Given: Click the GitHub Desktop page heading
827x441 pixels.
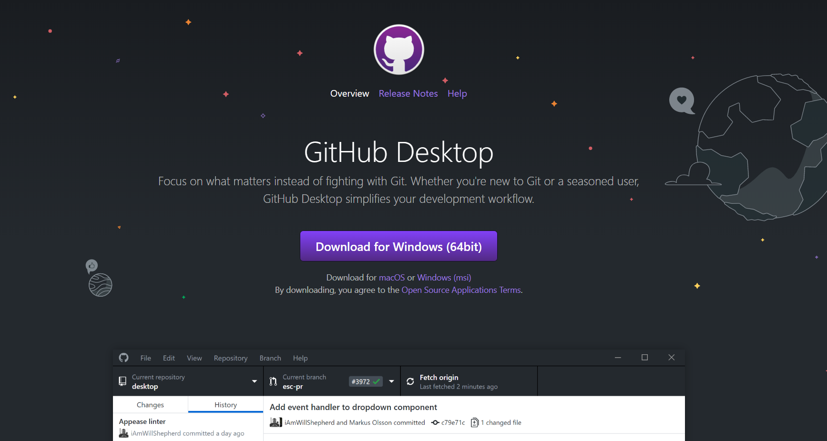Looking at the screenshot, I should (398, 153).
